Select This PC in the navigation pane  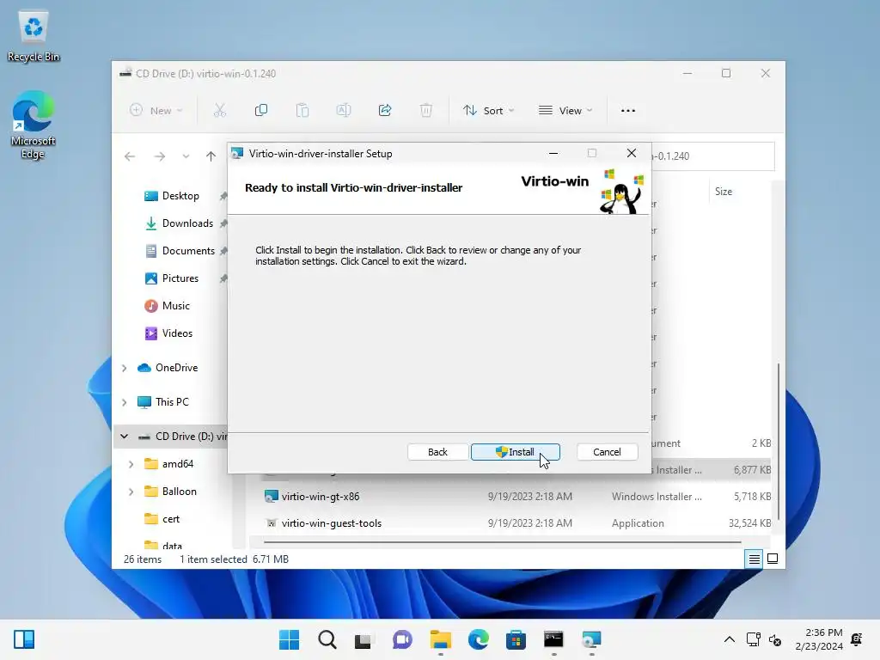click(172, 402)
